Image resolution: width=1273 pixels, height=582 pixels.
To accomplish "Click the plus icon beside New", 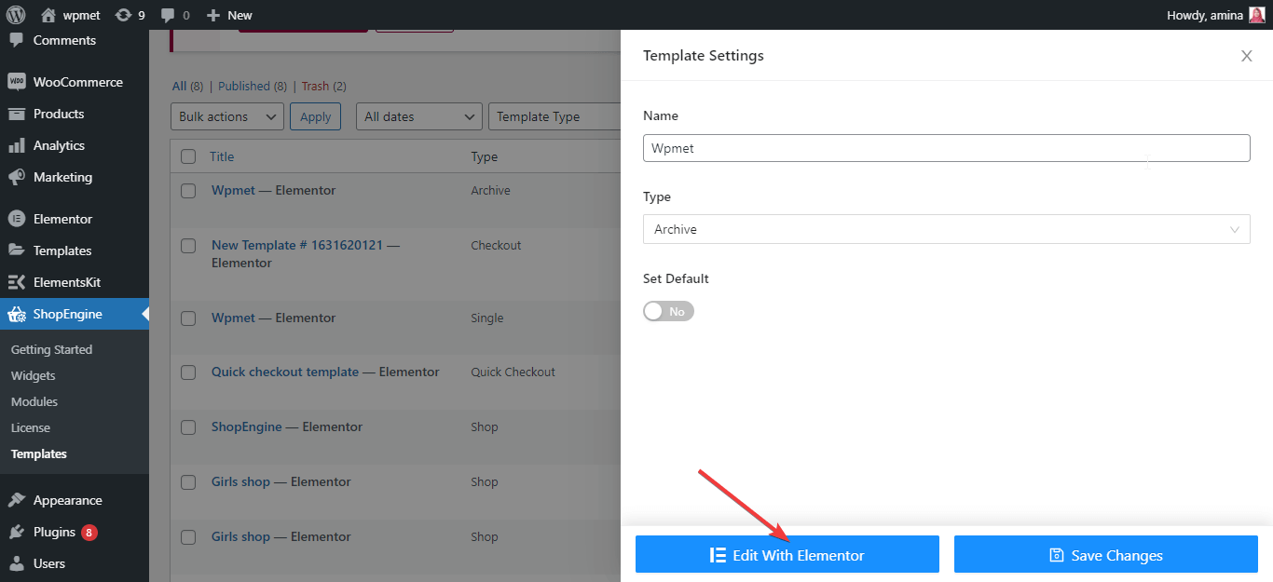I will point(213,15).
